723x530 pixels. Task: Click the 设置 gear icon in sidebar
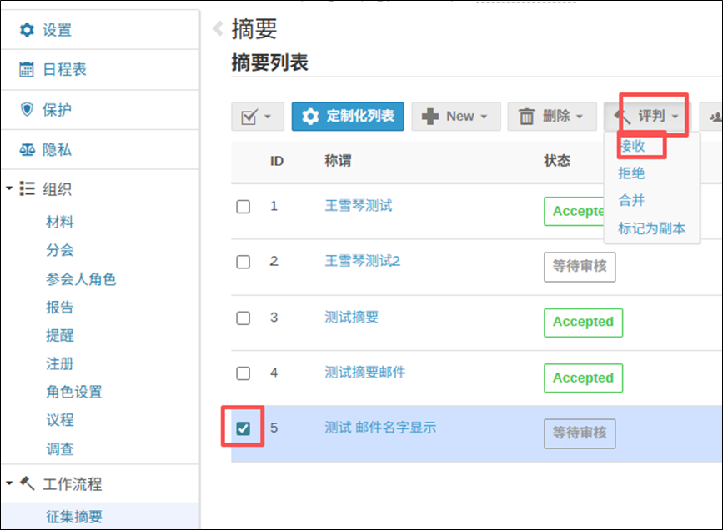click(28, 31)
